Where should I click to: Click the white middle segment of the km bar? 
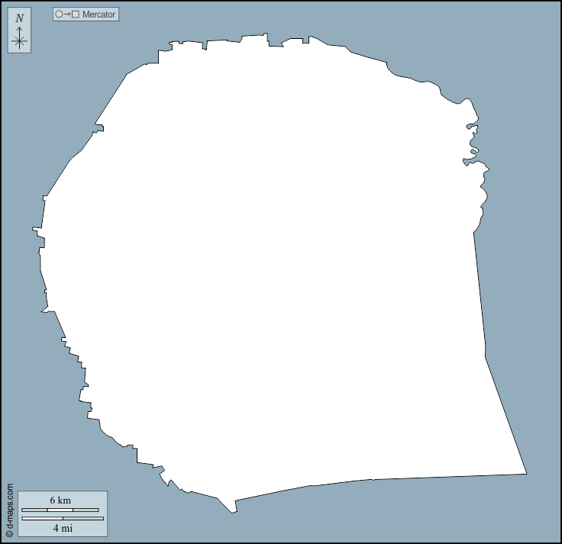tap(60, 510)
